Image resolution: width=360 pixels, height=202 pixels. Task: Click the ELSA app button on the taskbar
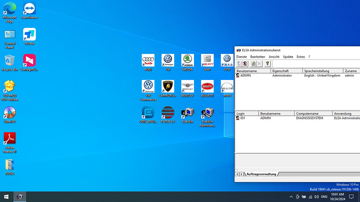click(x=20, y=197)
